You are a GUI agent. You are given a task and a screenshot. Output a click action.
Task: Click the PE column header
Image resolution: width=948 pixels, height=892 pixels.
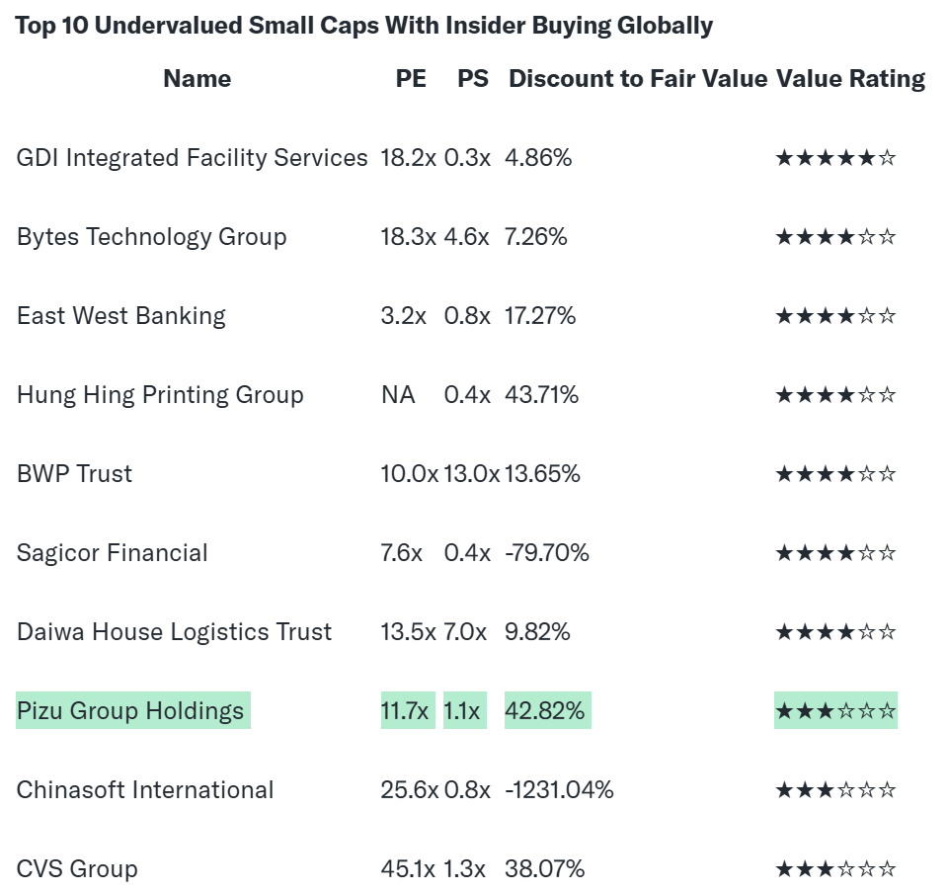(411, 79)
